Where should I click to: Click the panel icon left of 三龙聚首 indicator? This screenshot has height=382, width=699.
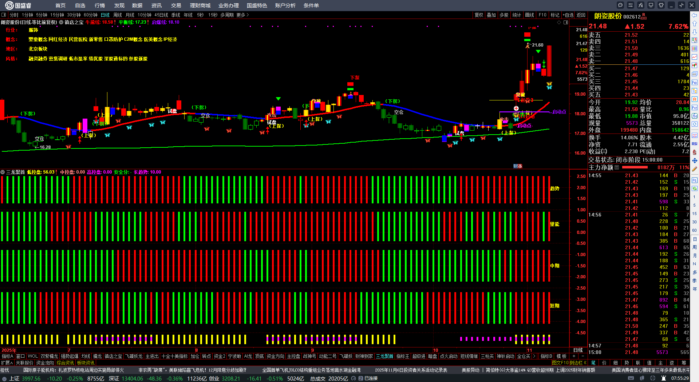[x=3, y=172]
